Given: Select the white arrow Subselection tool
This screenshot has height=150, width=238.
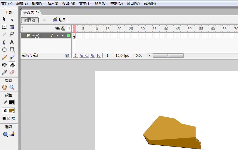Looking at the screenshot, I should tap(12, 19).
